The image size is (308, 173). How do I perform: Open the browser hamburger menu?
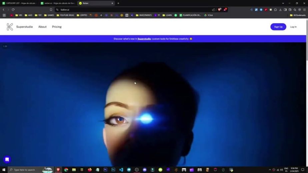point(304,10)
